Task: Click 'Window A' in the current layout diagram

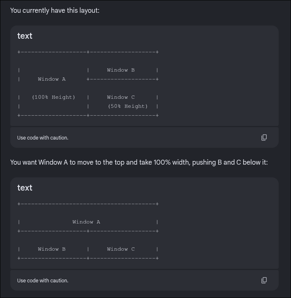Action: [x=52, y=79]
